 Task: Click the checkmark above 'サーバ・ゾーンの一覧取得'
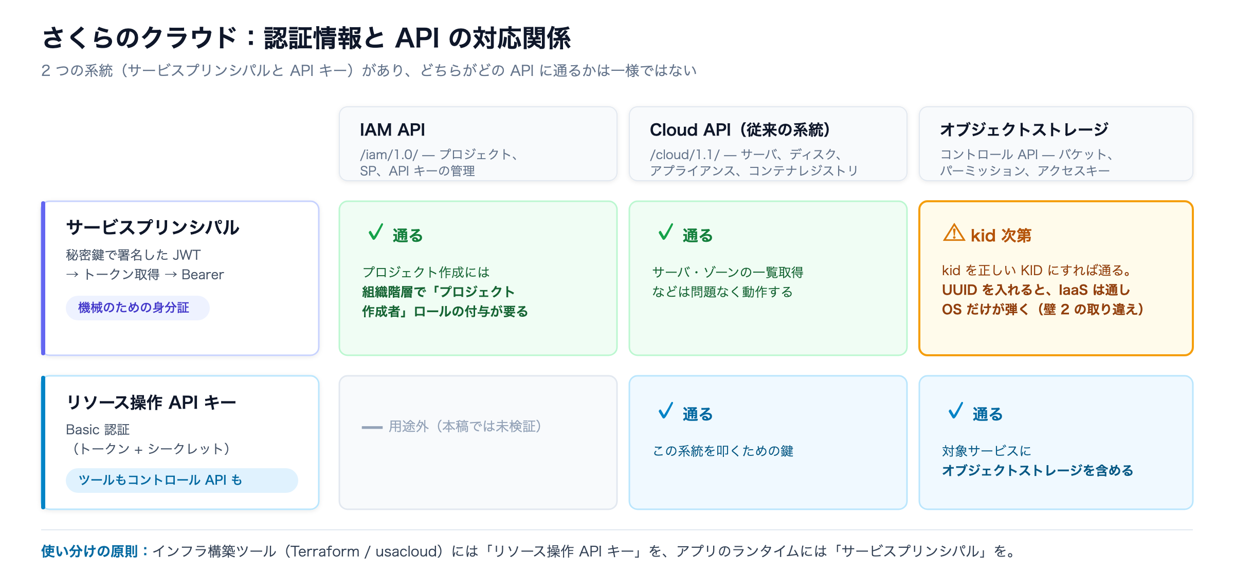tap(666, 232)
